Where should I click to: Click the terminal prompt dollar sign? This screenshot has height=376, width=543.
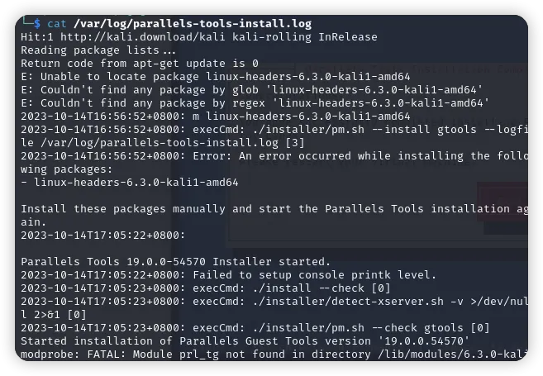36,24
